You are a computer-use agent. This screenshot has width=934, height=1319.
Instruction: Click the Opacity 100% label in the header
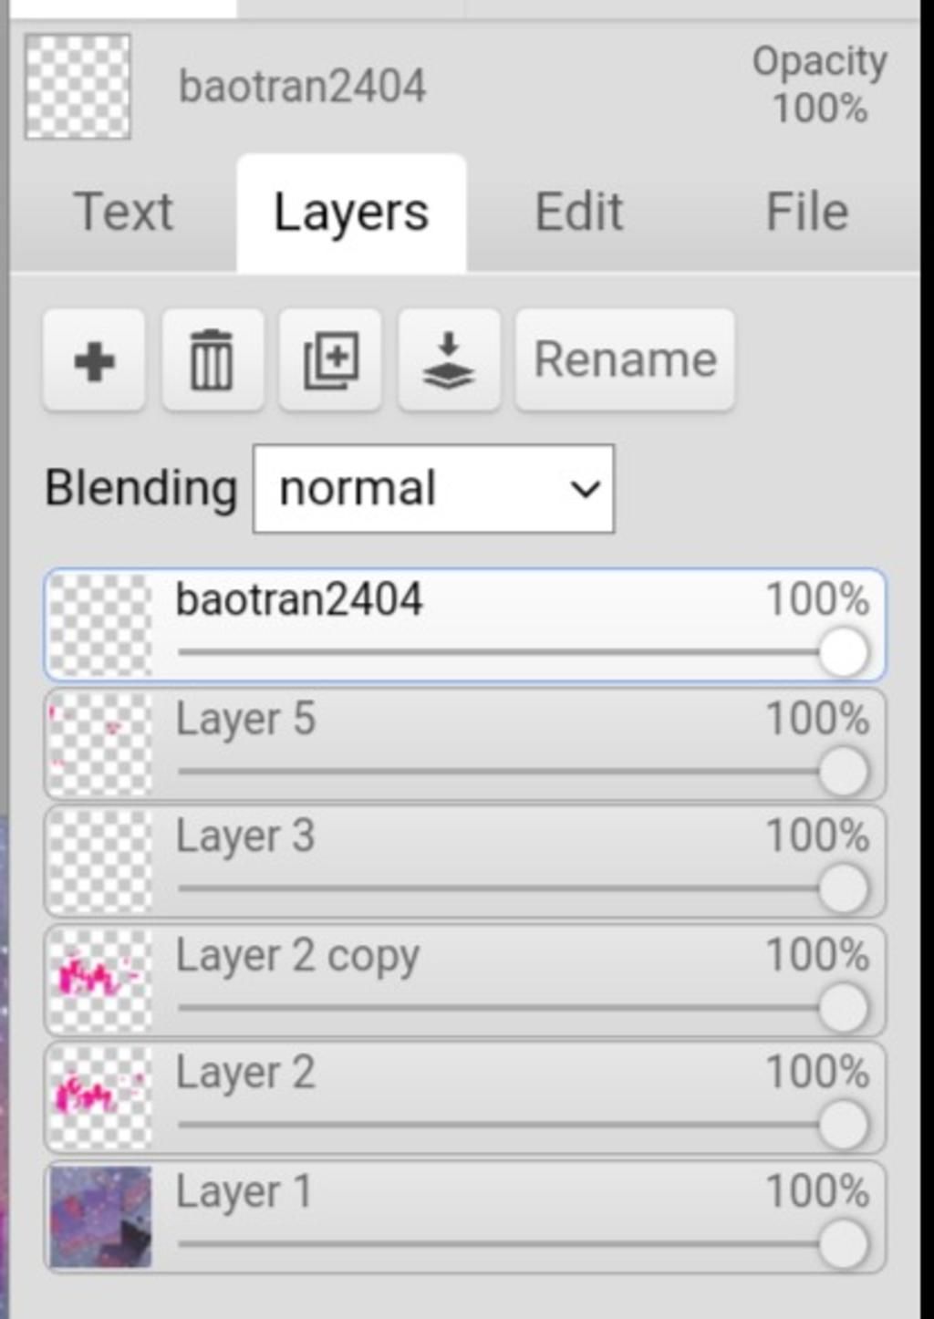coord(819,85)
